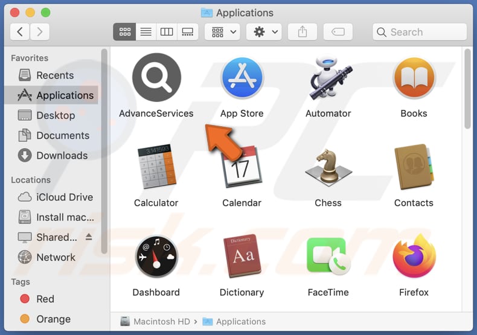This screenshot has height=335, width=477.
Task: Select Applications in the sidebar
Action: point(51,95)
